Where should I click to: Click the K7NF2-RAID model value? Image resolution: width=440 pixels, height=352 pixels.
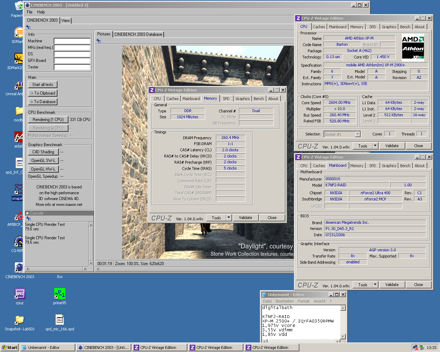357,185
